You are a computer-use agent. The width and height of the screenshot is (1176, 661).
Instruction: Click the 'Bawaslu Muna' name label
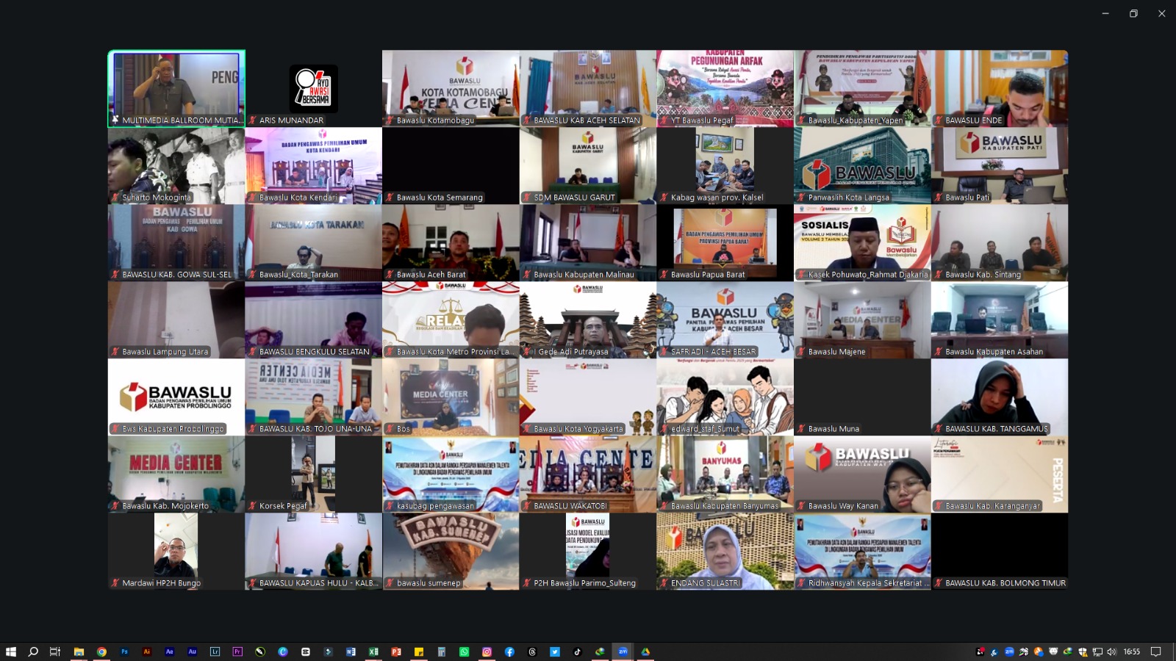(834, 429)
